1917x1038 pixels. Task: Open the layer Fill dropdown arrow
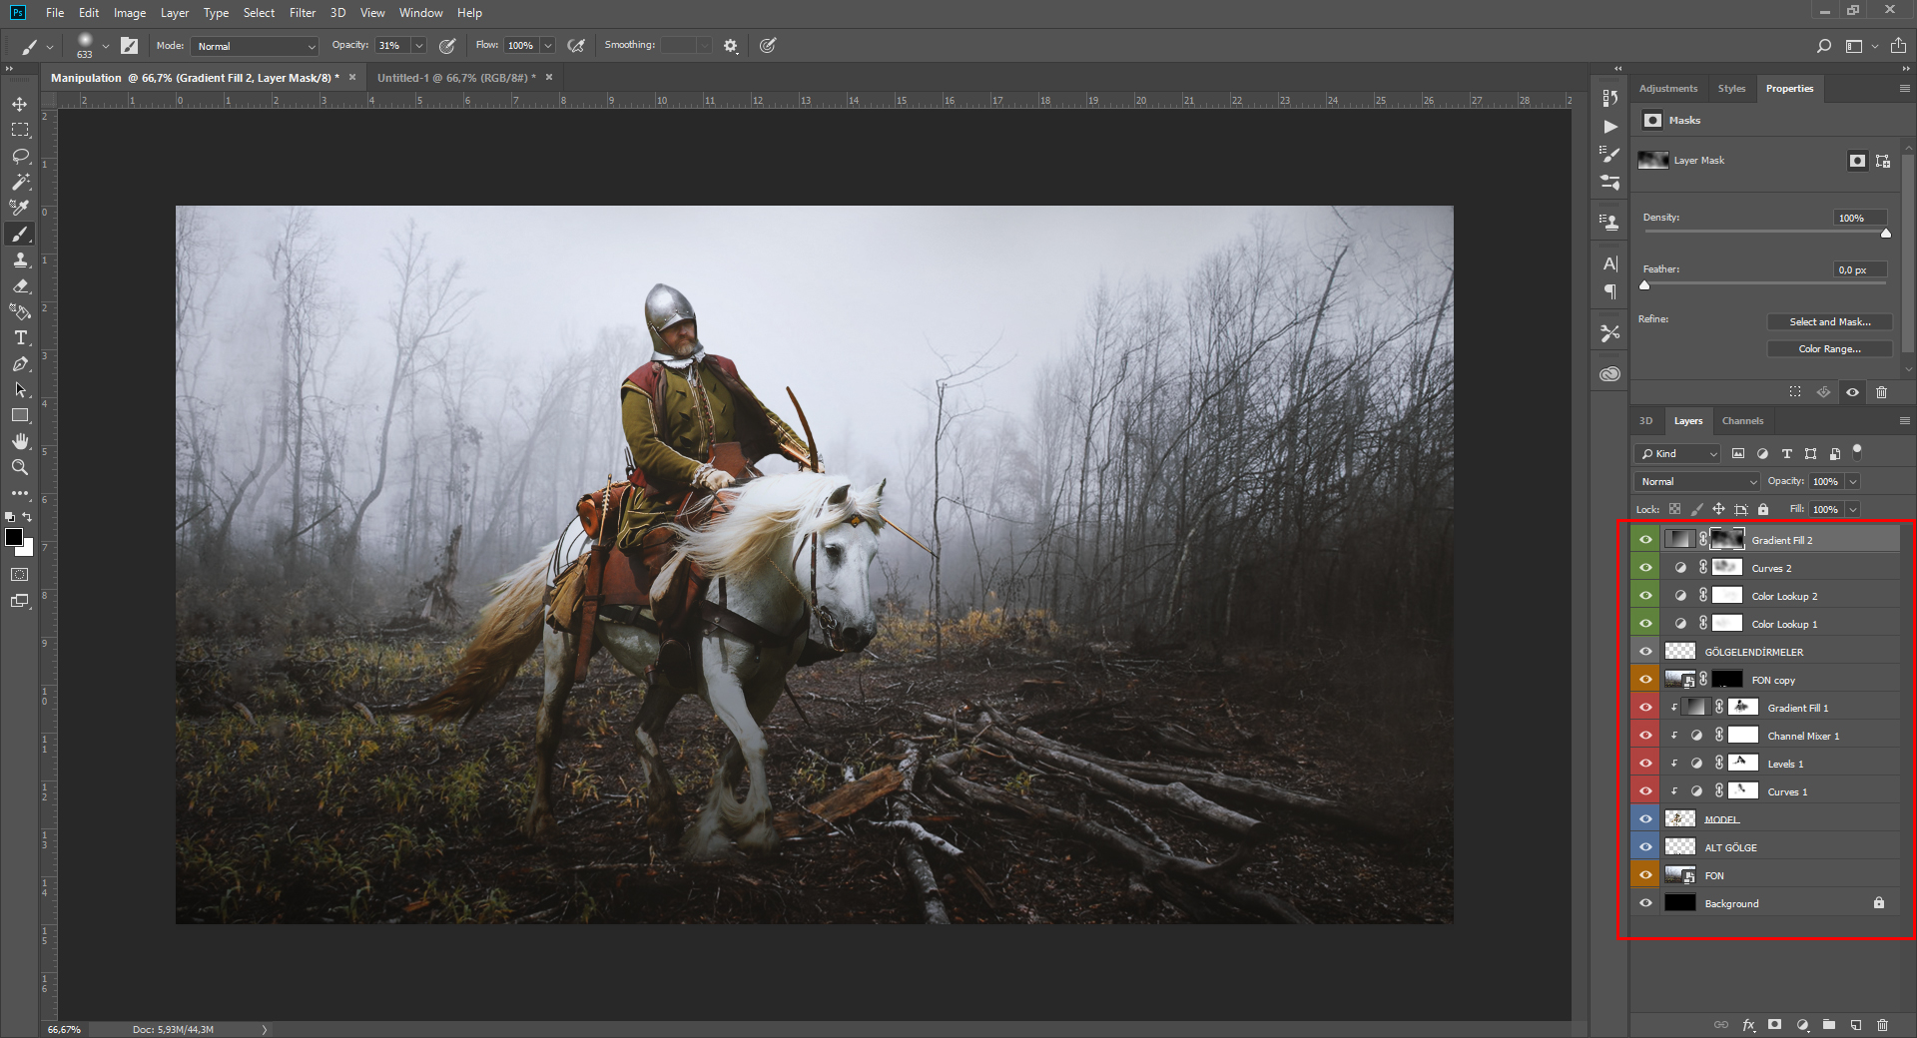tap(1853, 510)
